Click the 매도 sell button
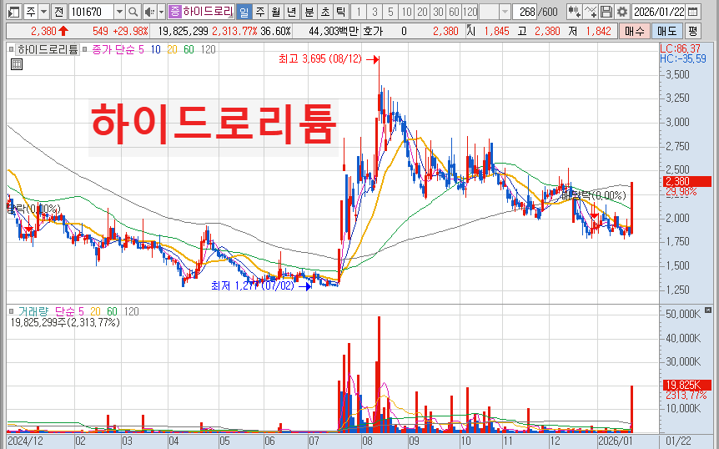719x449 pixels. click(666, 31)
